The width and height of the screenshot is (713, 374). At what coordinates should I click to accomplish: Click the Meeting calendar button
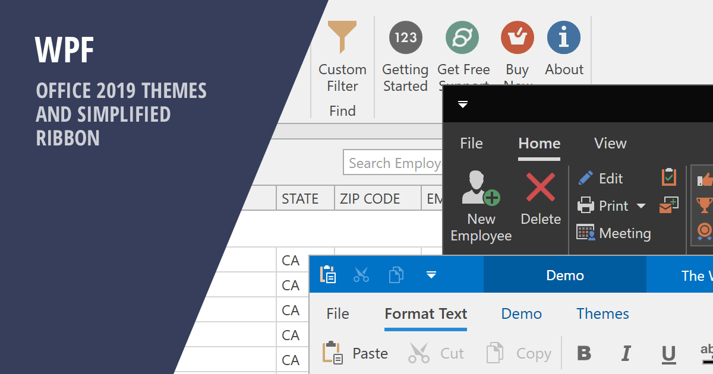pos(614,233)
